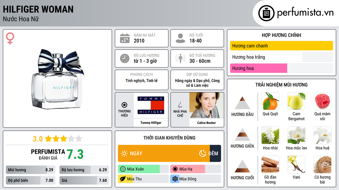Click the calendar icon beside Năm ra mắt

tap(125, 38)
